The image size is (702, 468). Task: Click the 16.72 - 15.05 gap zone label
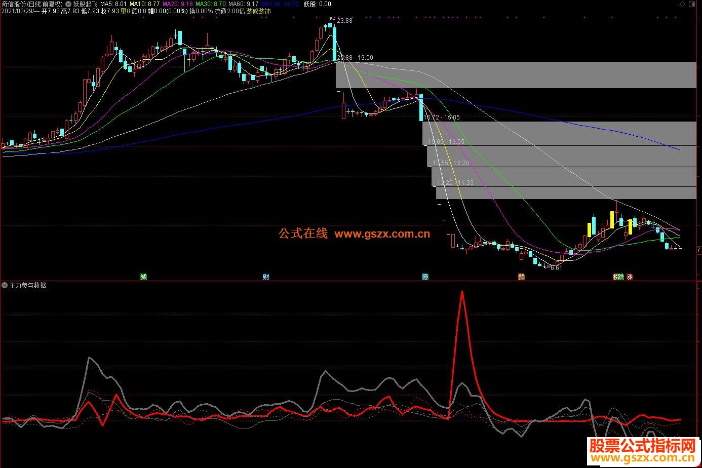(x=441, y=117)
